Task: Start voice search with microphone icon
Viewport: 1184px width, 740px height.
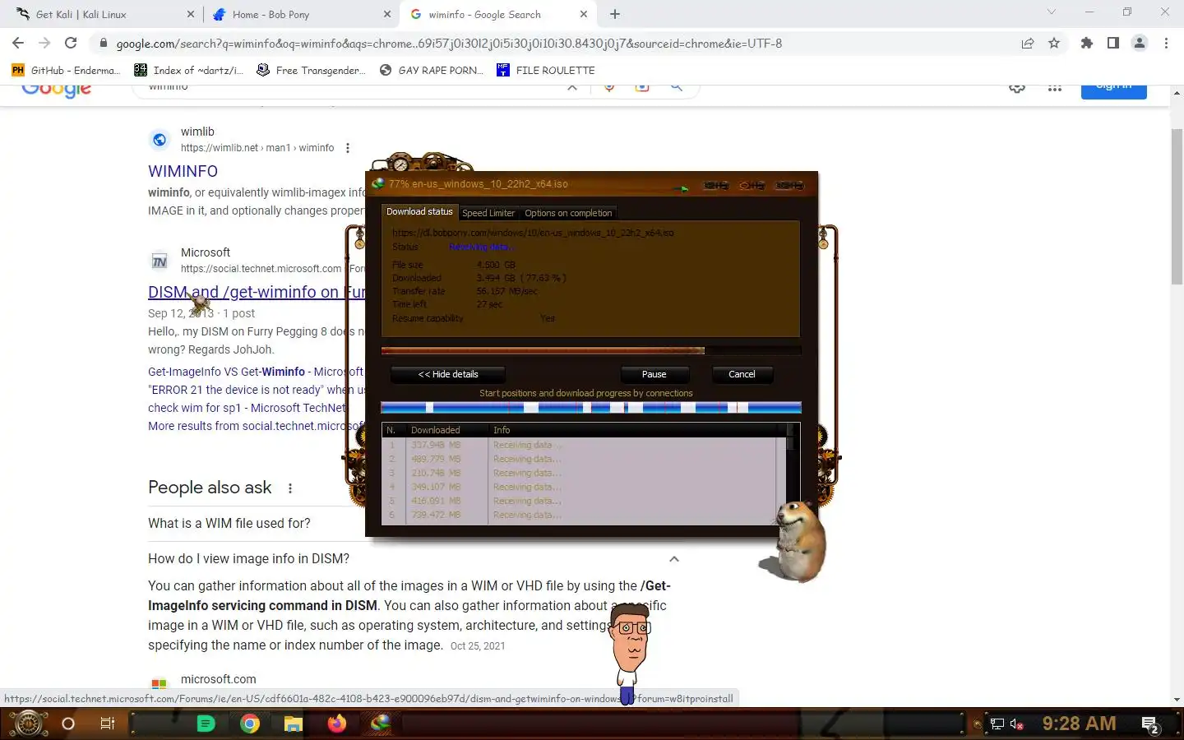Action: point(609,87)
